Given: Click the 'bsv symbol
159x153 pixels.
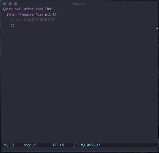Looking at the screenshot, I should (x=39, y=14).
